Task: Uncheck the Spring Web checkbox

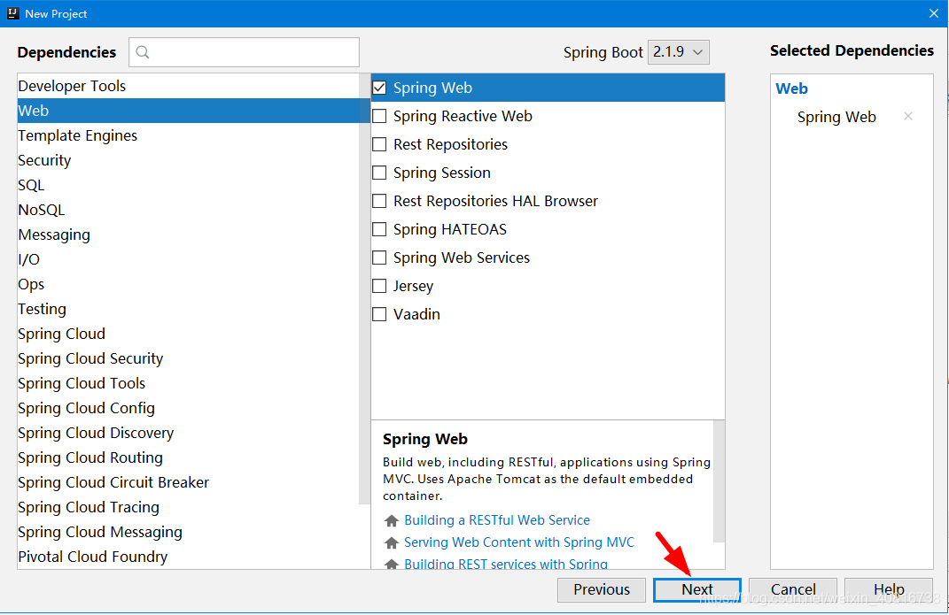Action: click(379, 88)
